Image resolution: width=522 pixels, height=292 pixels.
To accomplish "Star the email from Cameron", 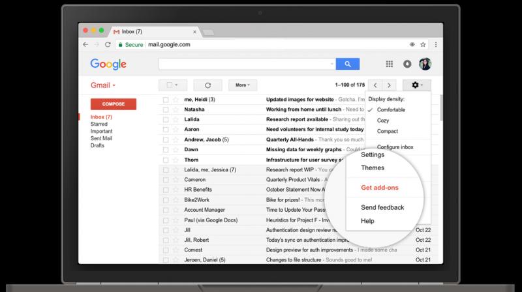I will pos(176,180).
